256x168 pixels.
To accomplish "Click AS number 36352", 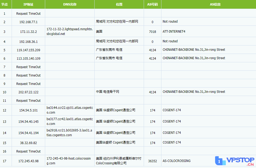I will (x=152, y=161).
